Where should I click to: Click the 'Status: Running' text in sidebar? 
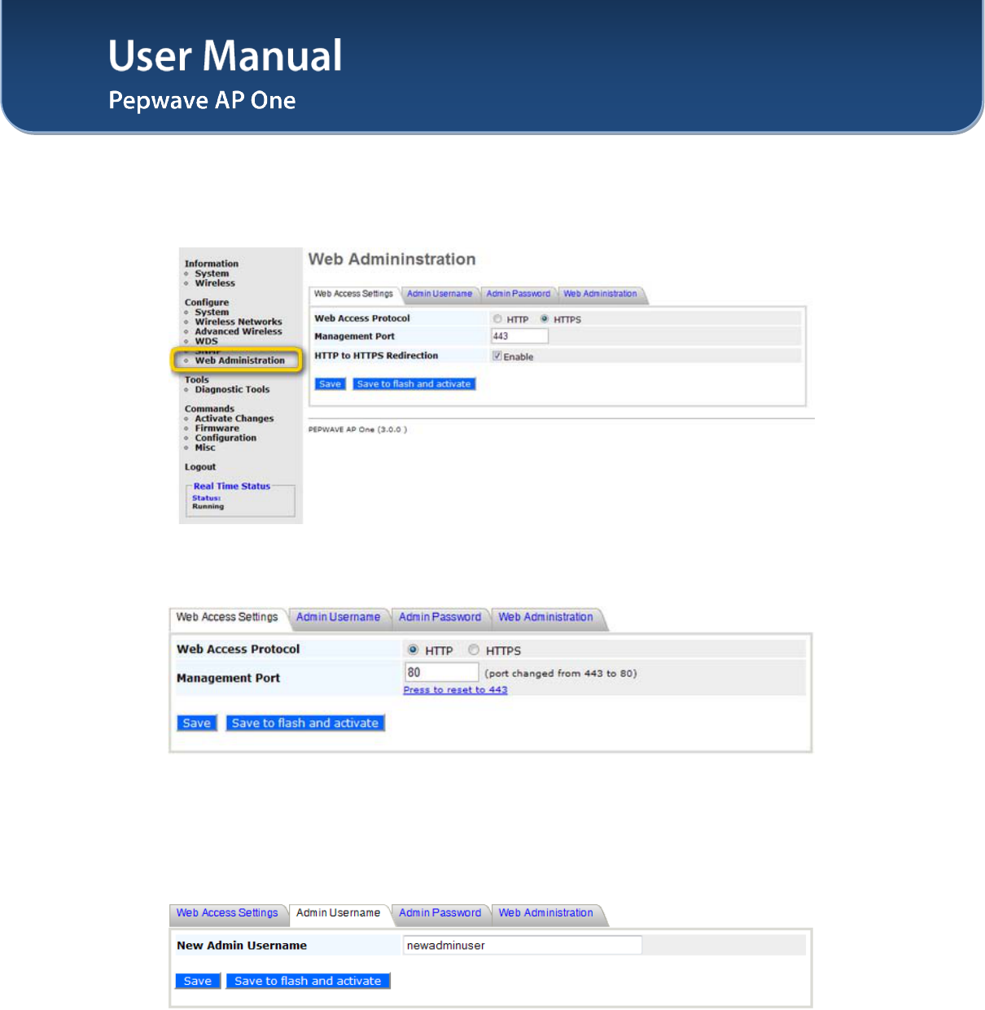pyautogui.click(x=208, y=502)
